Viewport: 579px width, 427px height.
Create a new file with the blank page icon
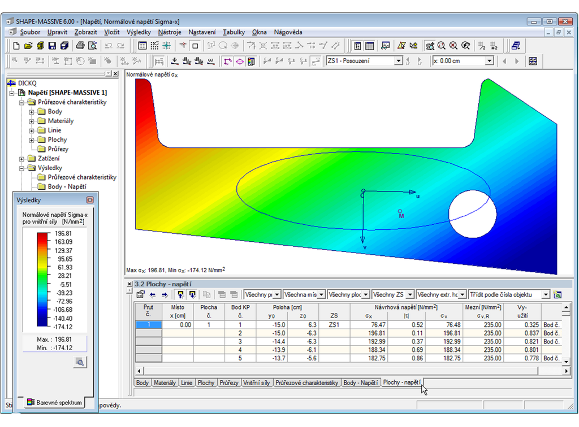click(x=16, y=46)
